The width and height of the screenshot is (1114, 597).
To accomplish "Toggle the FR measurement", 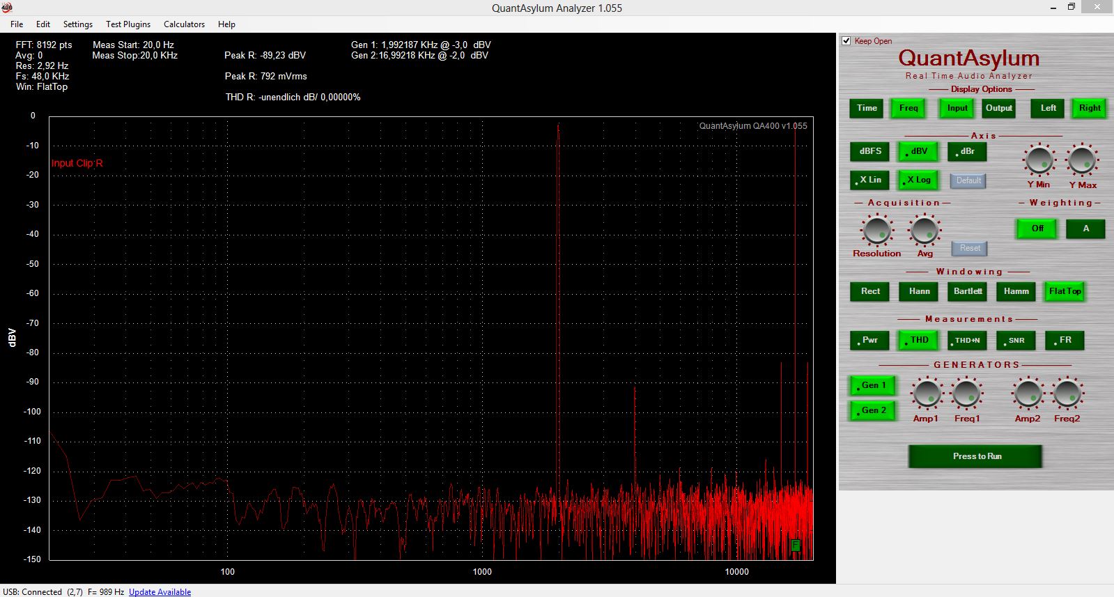I will 1065,340.
